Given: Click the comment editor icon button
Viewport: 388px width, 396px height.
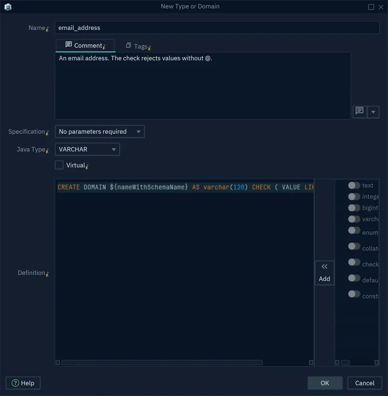Looking at the screenshot, I should (359, 111).
